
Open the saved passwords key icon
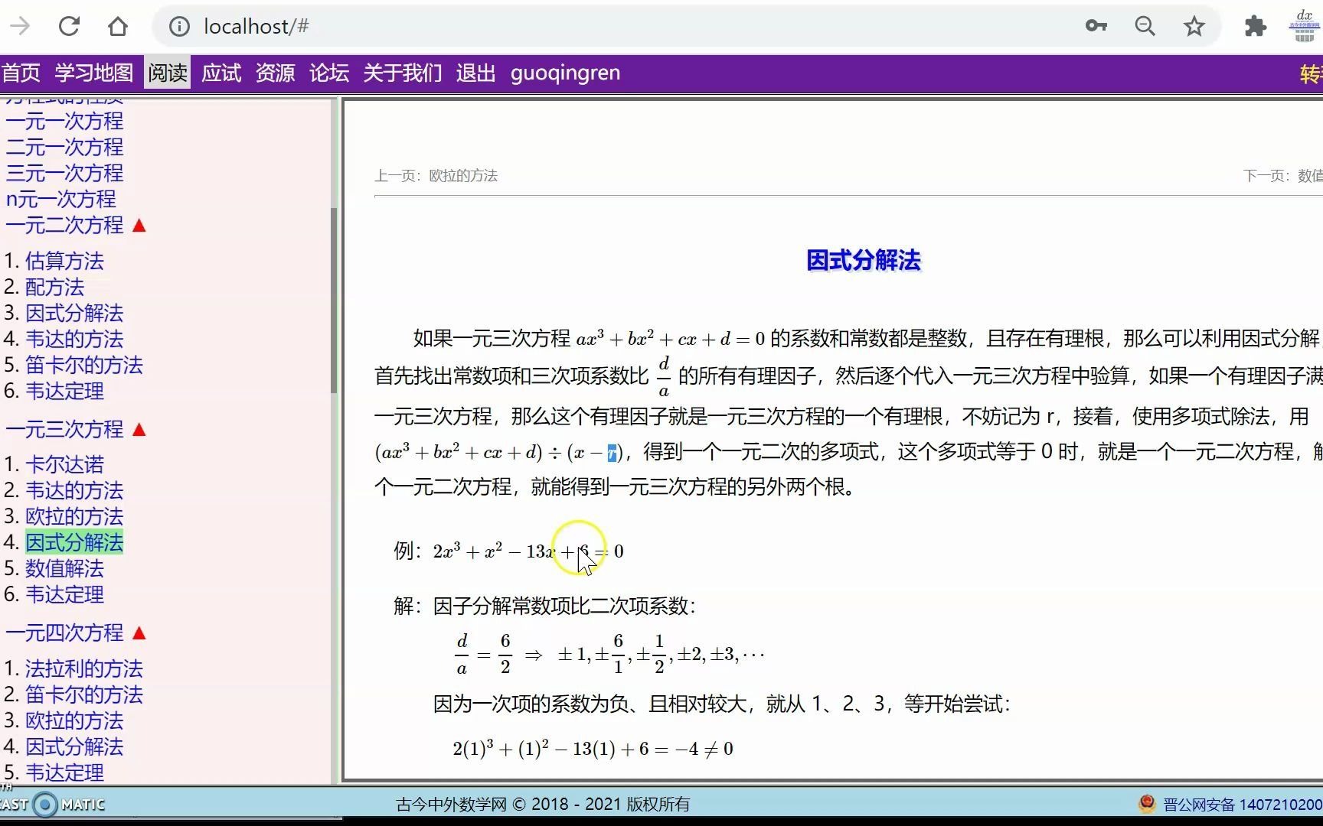(1096, 25)
